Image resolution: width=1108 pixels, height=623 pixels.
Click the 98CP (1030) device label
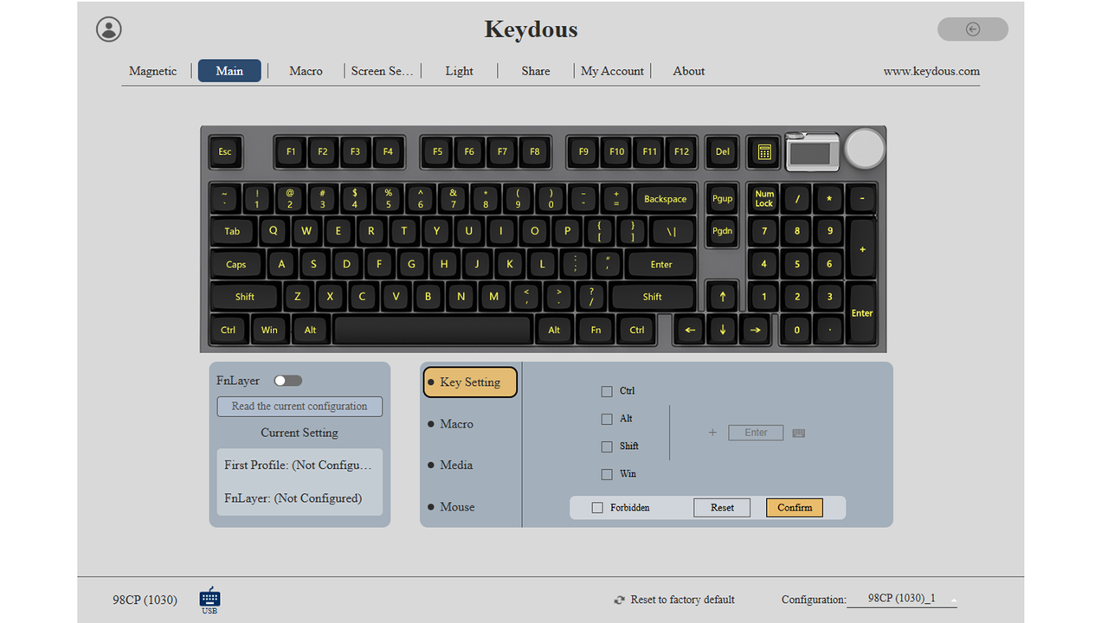145,600
